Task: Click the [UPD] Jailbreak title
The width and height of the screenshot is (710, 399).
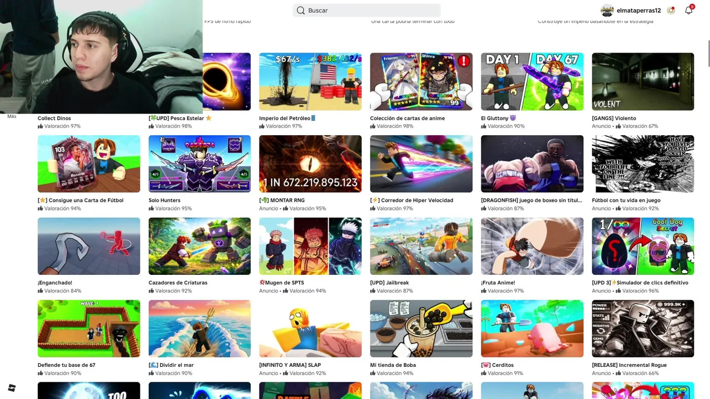Action: (389, 283)
